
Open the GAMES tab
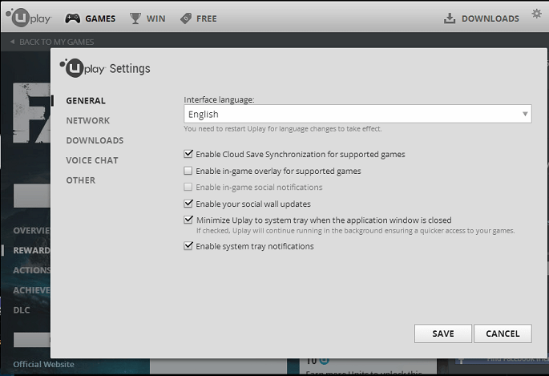(100, 18)
